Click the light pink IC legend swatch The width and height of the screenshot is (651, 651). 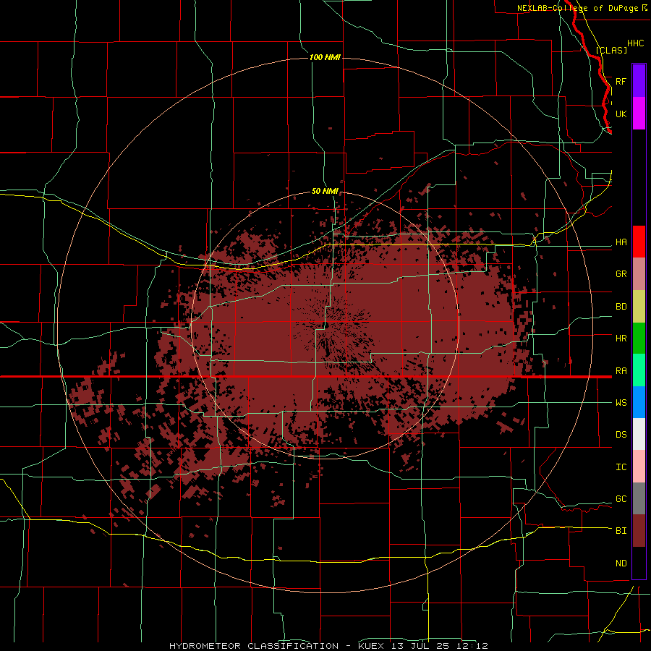tap(639, 467)
